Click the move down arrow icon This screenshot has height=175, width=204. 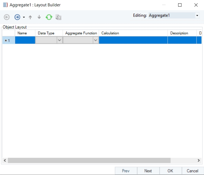tap(39, 17)
